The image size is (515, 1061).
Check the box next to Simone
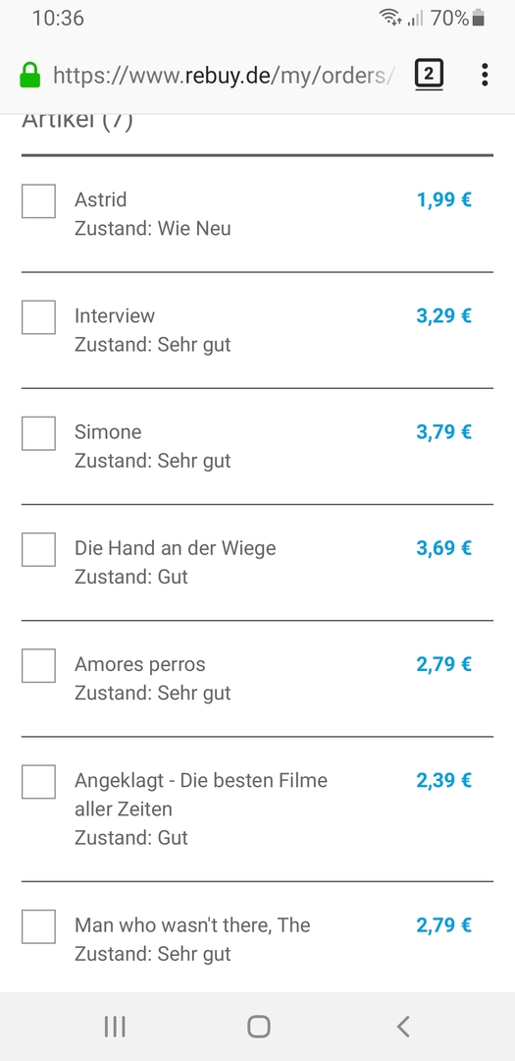[38, 433]
